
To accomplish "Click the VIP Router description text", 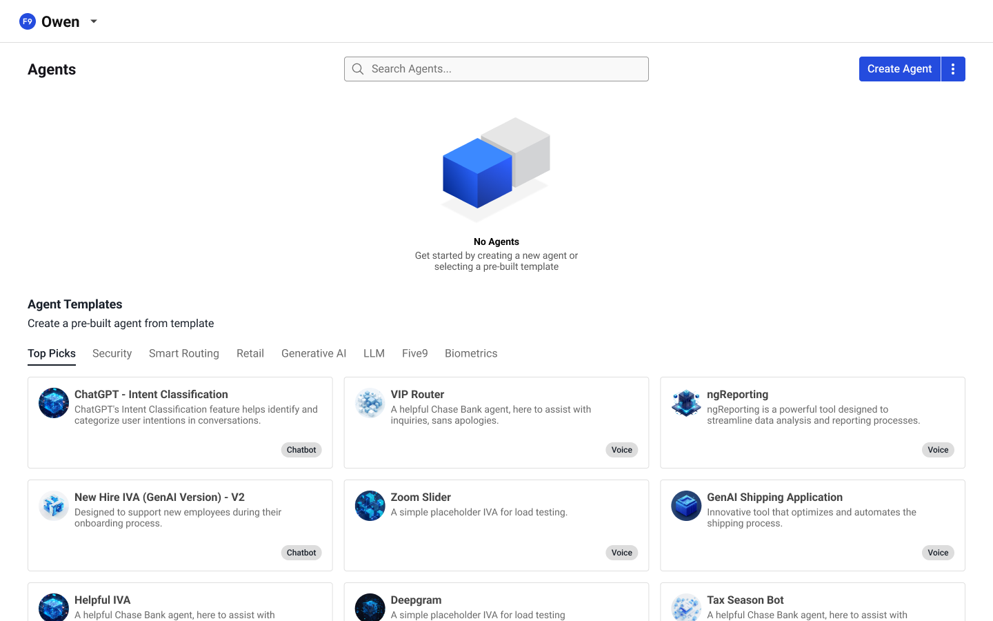I will [491, 415].
